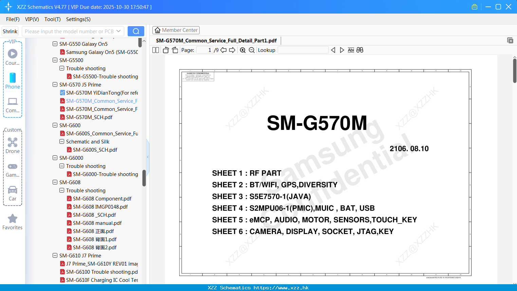Click the XZZ app logo icon
Screen dimensions: 517x291
pyautogui.click(x=8, y=7)
